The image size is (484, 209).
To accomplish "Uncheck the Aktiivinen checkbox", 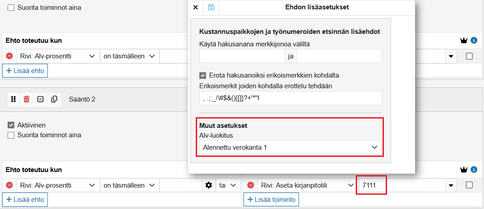I will click(x=11, y=125).
